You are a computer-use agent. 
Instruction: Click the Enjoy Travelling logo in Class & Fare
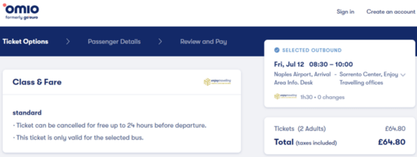pyautogui.click(x=217, y=82)
